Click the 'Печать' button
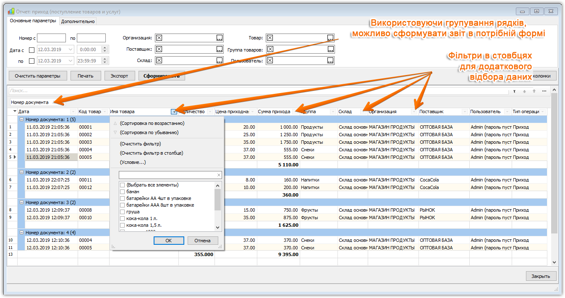The image size is (565, 298). [x=86, y=76]
